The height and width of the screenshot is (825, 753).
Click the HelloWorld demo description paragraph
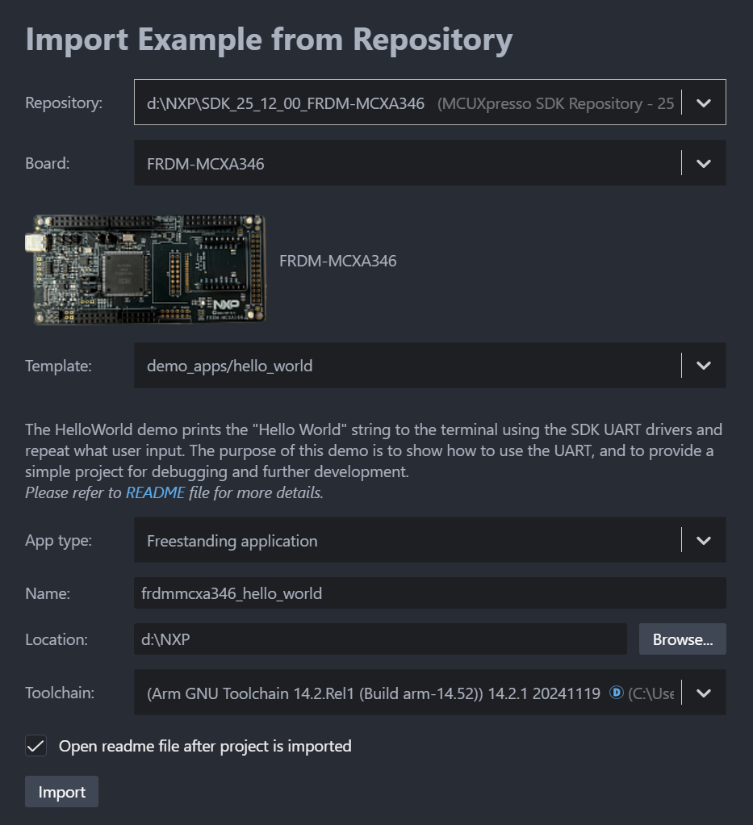374,450
